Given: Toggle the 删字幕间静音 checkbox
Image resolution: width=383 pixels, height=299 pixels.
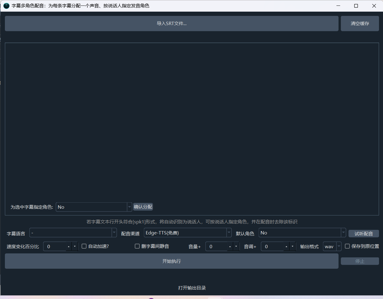Looking at the screenshot, I should (137, 246).
